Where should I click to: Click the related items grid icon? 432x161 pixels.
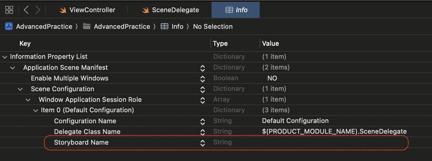tap(9, 10)
